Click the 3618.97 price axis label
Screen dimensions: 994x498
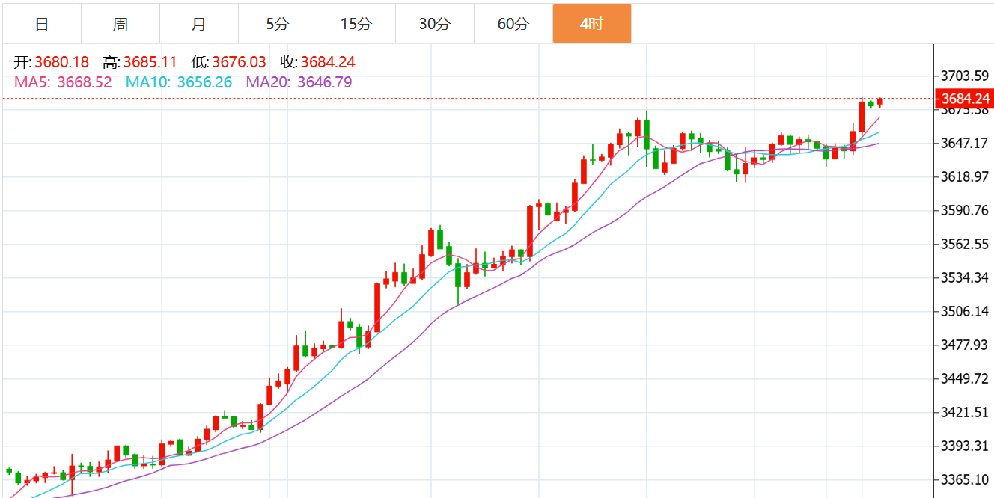[x=965, y=176]
